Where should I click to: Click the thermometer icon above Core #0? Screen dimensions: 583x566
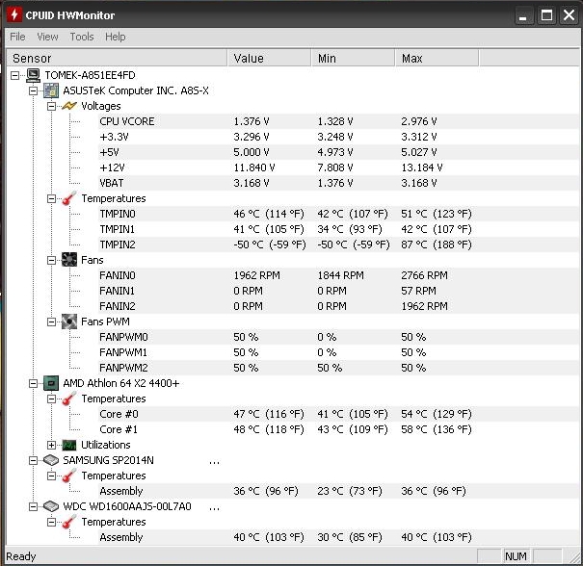69,399
